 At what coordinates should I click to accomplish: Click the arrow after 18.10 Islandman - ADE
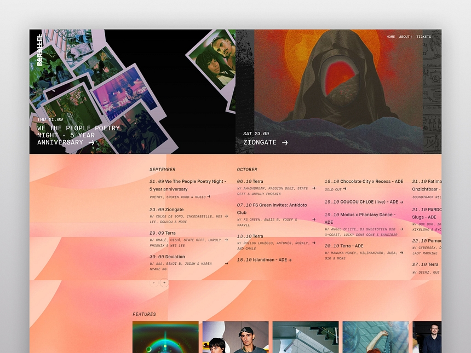(290, 260)
